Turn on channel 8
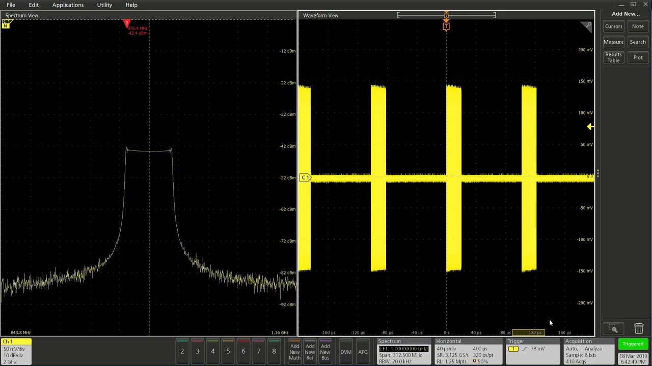 [x=274, y=351]
